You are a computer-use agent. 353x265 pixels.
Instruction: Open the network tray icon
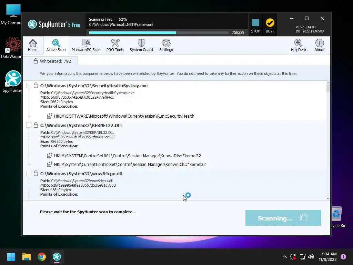[302, 257]
